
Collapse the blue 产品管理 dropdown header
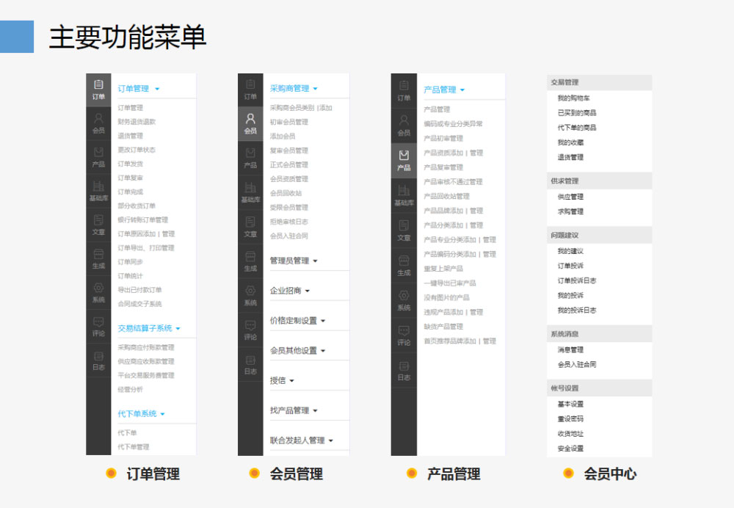(444, 90)
